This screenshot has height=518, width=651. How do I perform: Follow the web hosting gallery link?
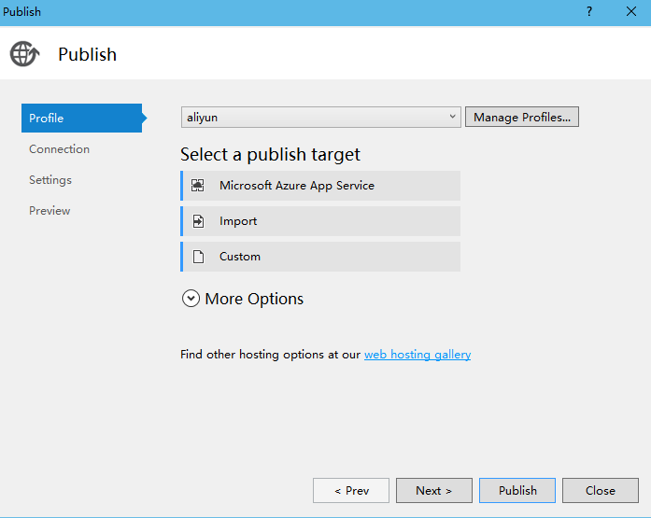(417, 355)
